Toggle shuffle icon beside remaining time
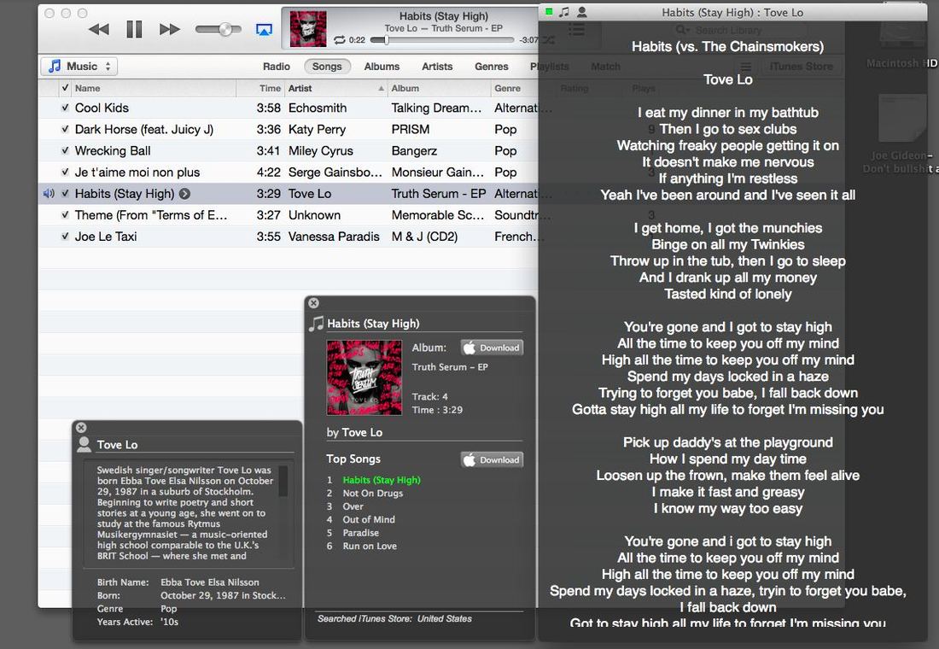 point(549,40)
